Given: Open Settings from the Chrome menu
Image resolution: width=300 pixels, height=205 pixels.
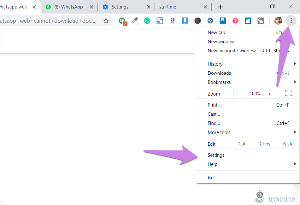Looking at the screenshot, I should click(x=248, y=155).
